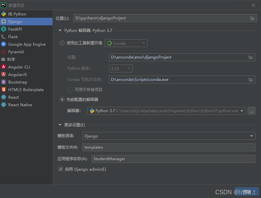Image resolution: width=261 pixels, height=198 pixels.
Task: Click the Bootstrap B icon
Action: pos(4,82)
